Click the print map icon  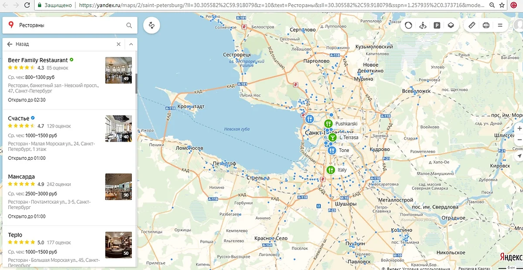(486, 25)
